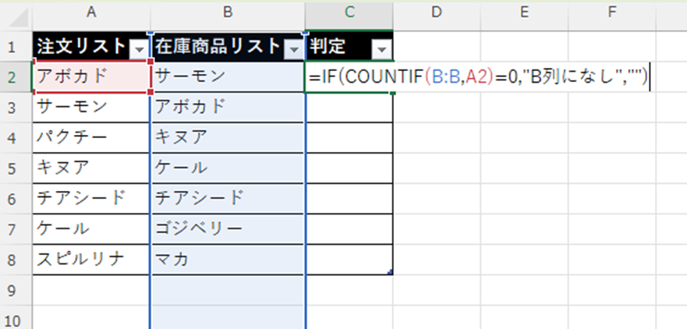The width and height of the screenshot is (687, 329).
Task: Click cell A2 containing アボカド
Action: [x=91, y=76]
